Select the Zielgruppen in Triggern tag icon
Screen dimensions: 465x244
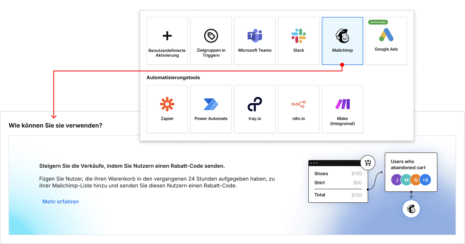[211, 36]
